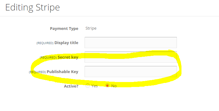219x111 pixels.
Task: Click the bold Secret key label
Action: 68,57
